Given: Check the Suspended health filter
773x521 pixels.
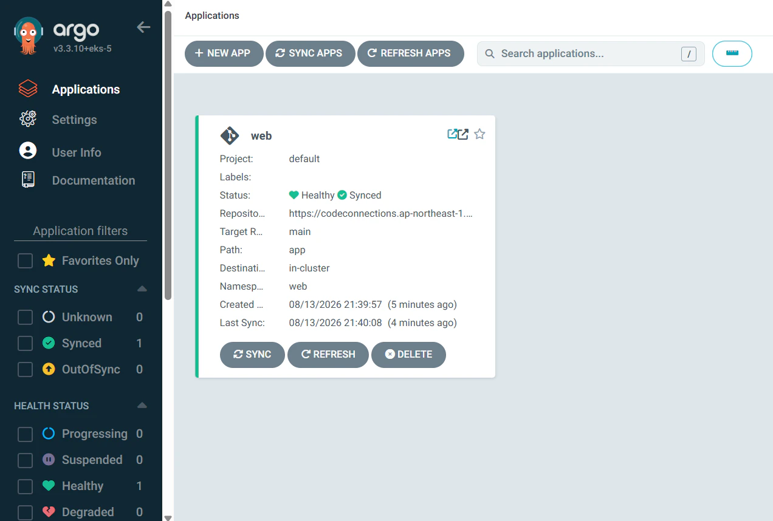Looking at the screenshot, I should click(25, 460).
